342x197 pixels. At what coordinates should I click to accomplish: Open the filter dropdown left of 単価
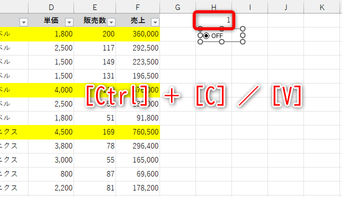click(x=24, y=22)
